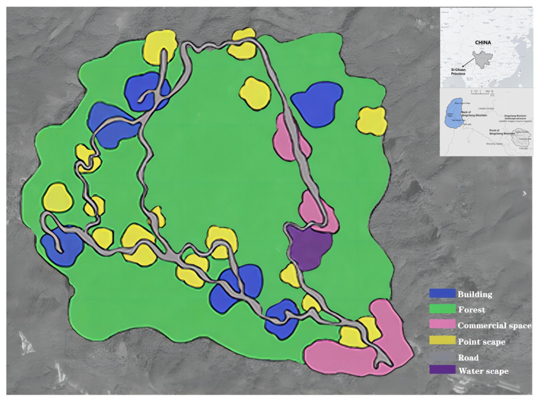Click the gray Road legend swatch
Viewport: 537px width, 400px height.
coord(442,356)
